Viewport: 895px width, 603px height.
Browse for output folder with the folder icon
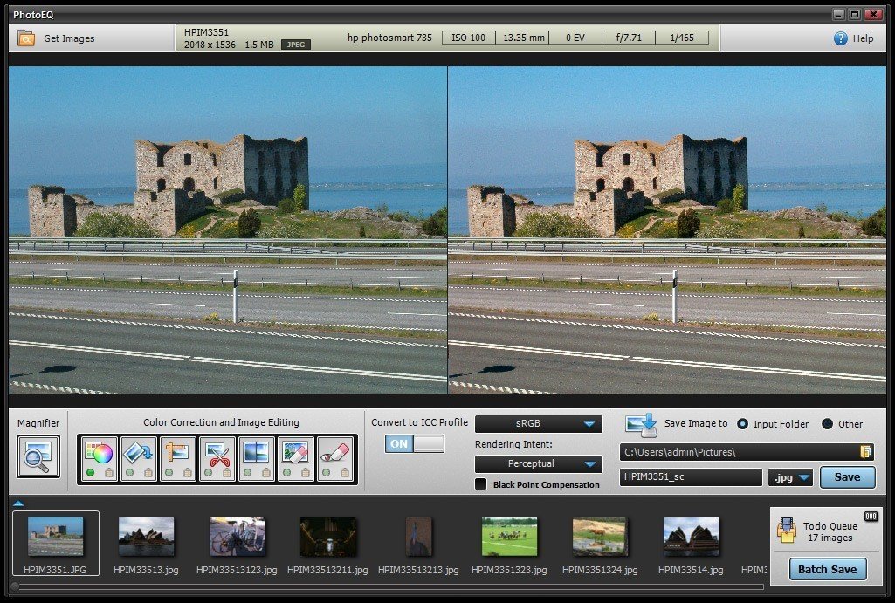click(x=865, y=452)
